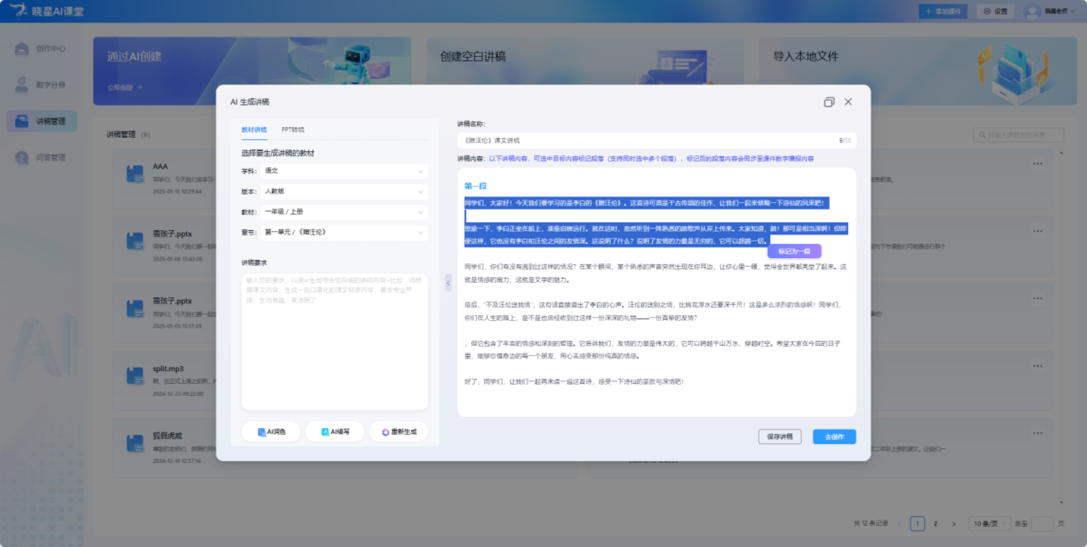Open the 教材 textbook dropdown
The width and height of the screenshot is (1087, 547).
tap(344, 212)
